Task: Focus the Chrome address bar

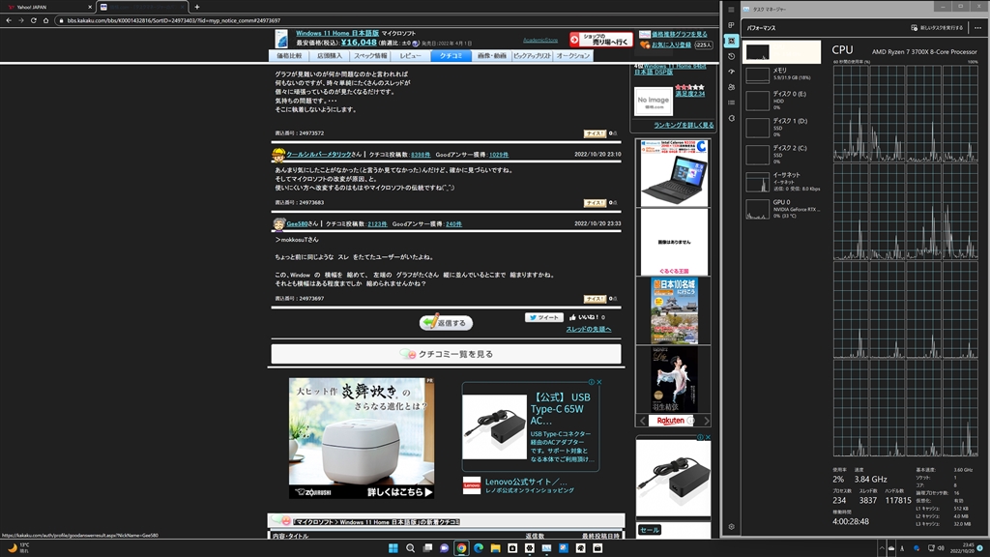Action: [385, 20]
